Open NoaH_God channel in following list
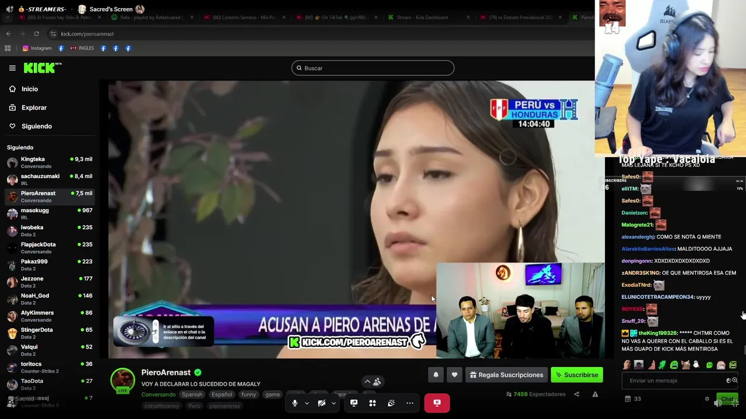 click(50, 299)
